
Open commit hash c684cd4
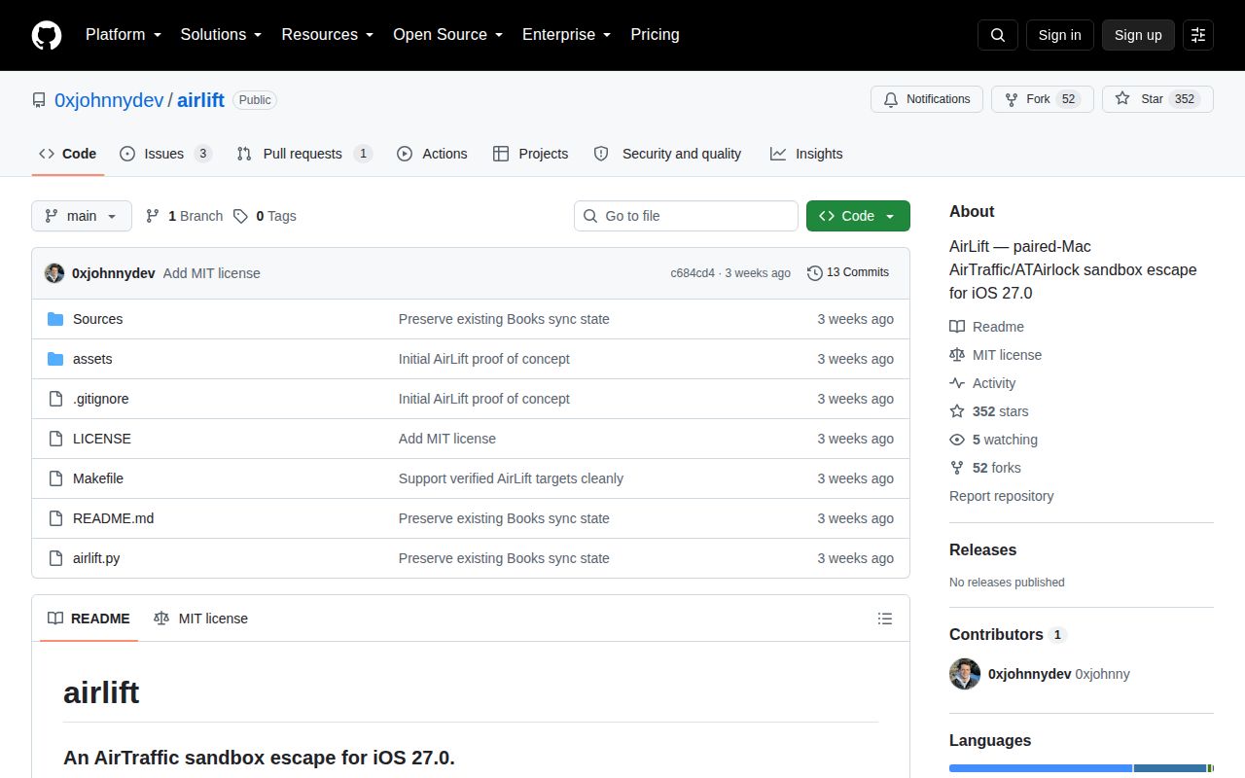(693, 273)
